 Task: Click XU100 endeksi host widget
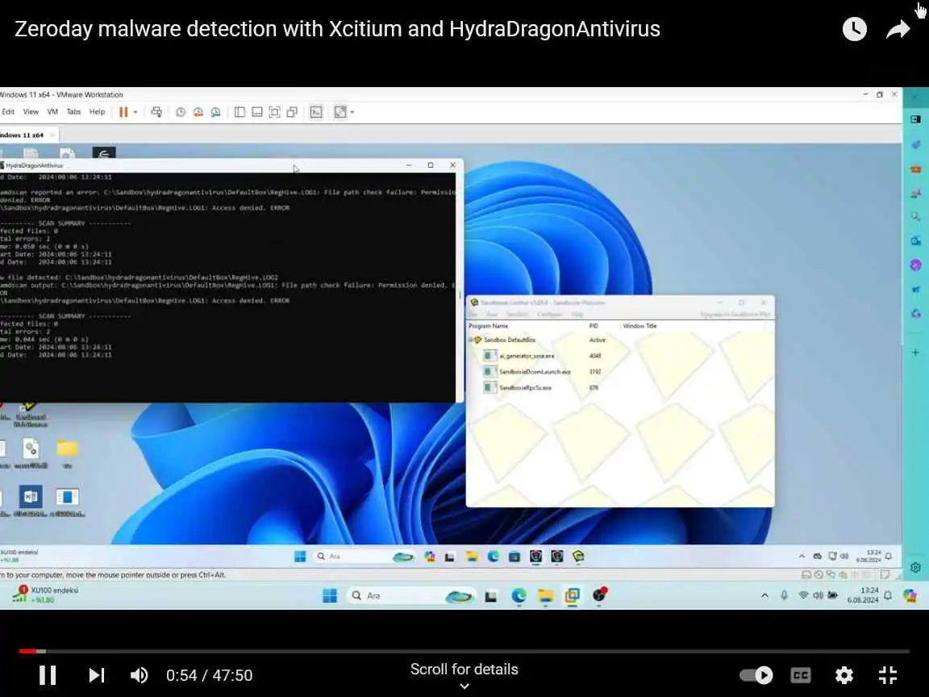46,595
